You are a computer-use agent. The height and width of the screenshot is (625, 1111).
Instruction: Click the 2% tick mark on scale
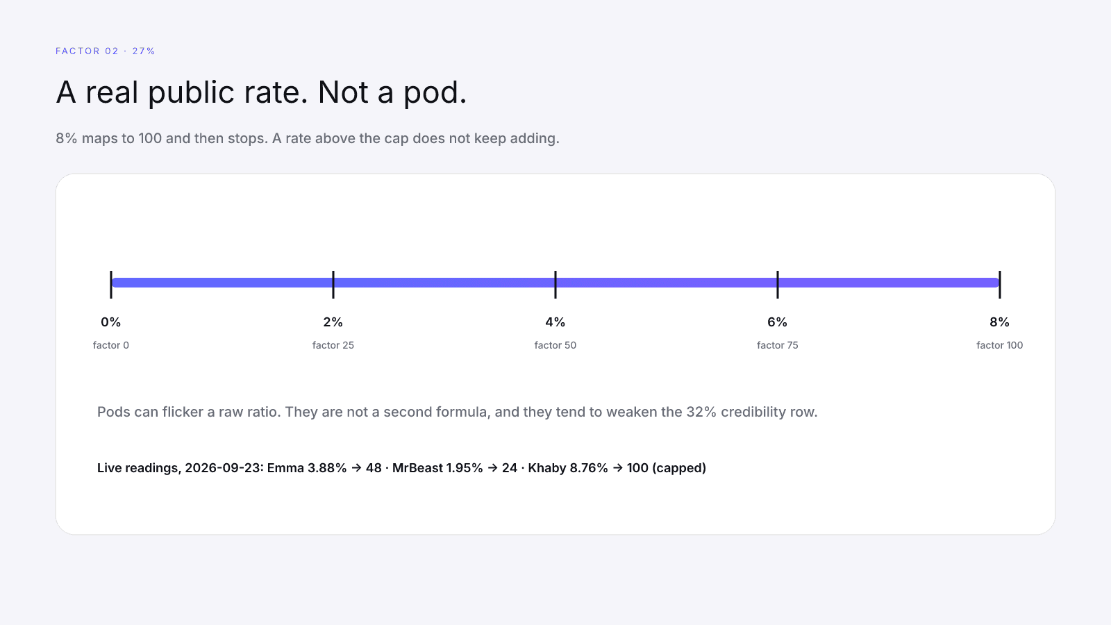[333, 285]
